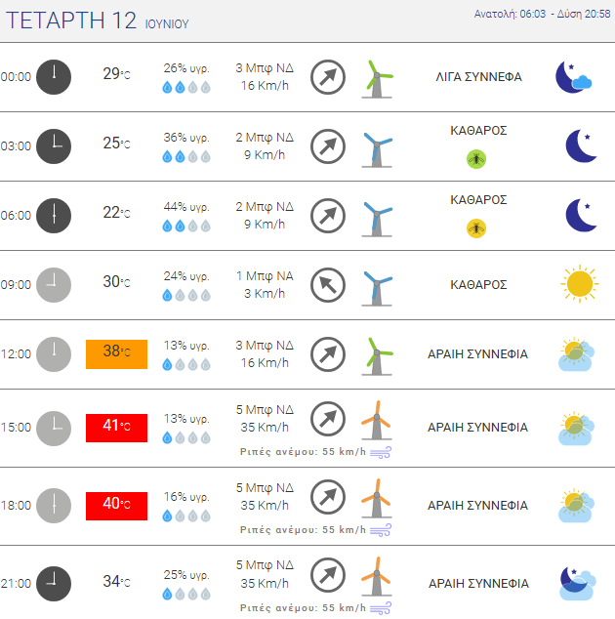This screenshot has width=615, height=619.
Task: Click the orange wind turbine at 15:00
Action: [377, 420]
